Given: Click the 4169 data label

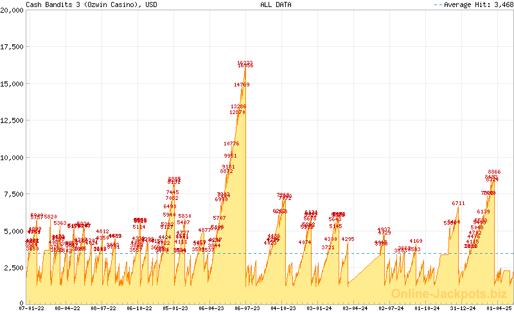Looking at the screenshot, I should pyautogui.click(x=416, y=241).
